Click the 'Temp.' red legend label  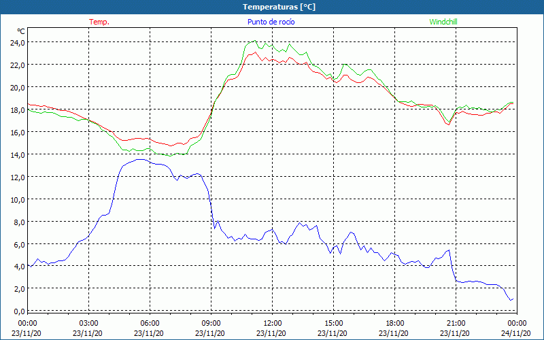pos(99,22)
